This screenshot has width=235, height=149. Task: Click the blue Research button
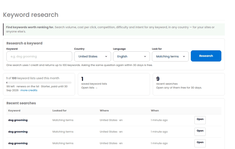[x=206, y=56]
